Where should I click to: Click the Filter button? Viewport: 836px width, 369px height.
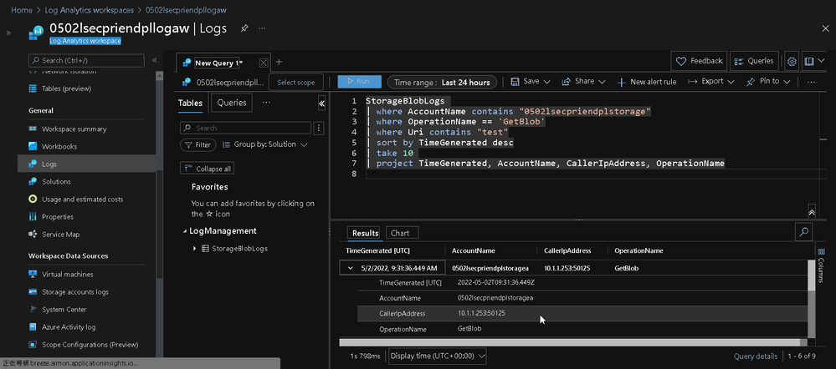197,144
